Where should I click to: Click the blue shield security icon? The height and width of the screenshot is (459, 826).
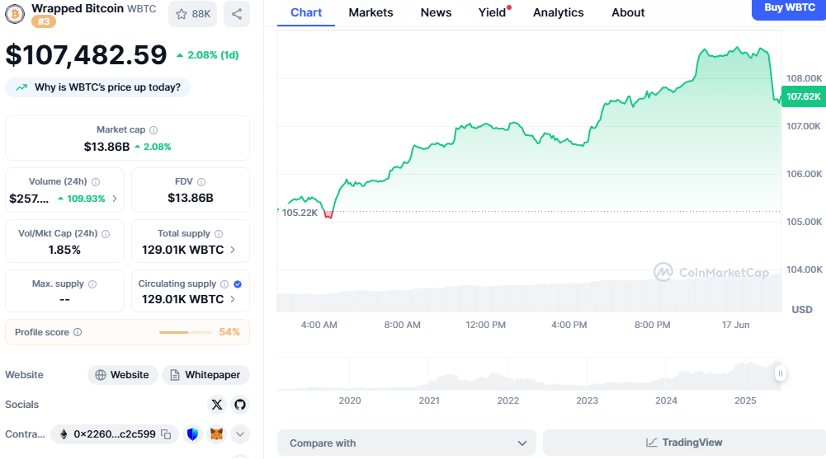[x=193, y=434]
